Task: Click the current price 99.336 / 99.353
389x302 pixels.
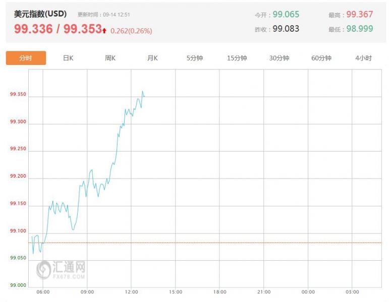Action: (58, 29)
